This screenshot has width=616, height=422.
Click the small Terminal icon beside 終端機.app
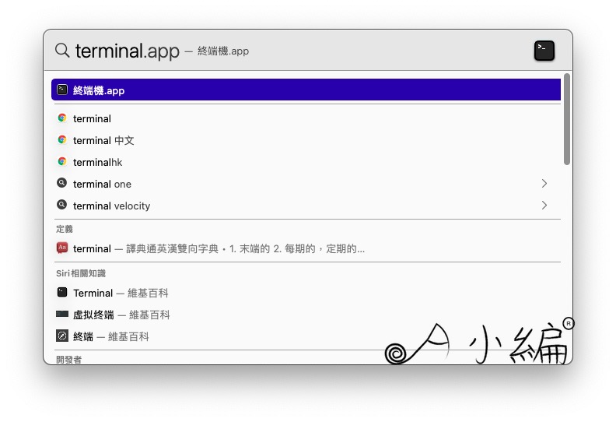(62, 90)
